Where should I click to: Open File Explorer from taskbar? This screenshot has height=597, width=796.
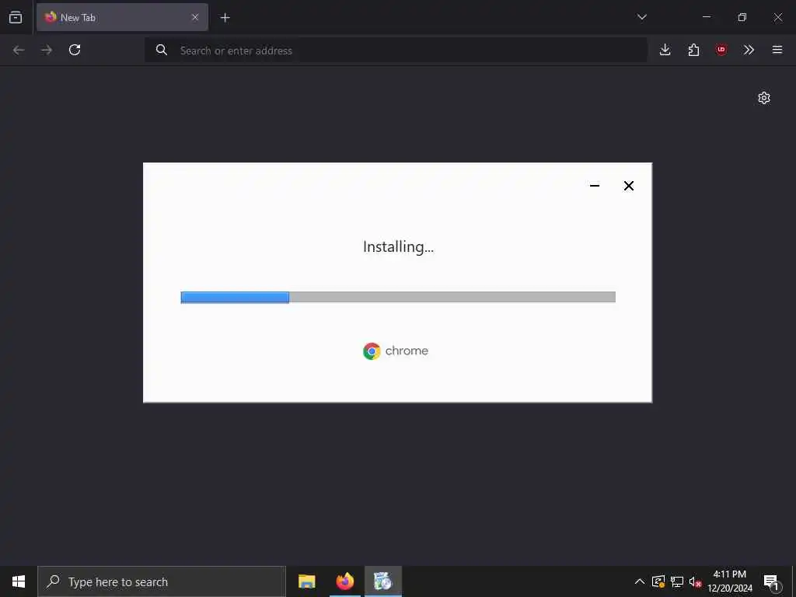[x=306, y=581]
